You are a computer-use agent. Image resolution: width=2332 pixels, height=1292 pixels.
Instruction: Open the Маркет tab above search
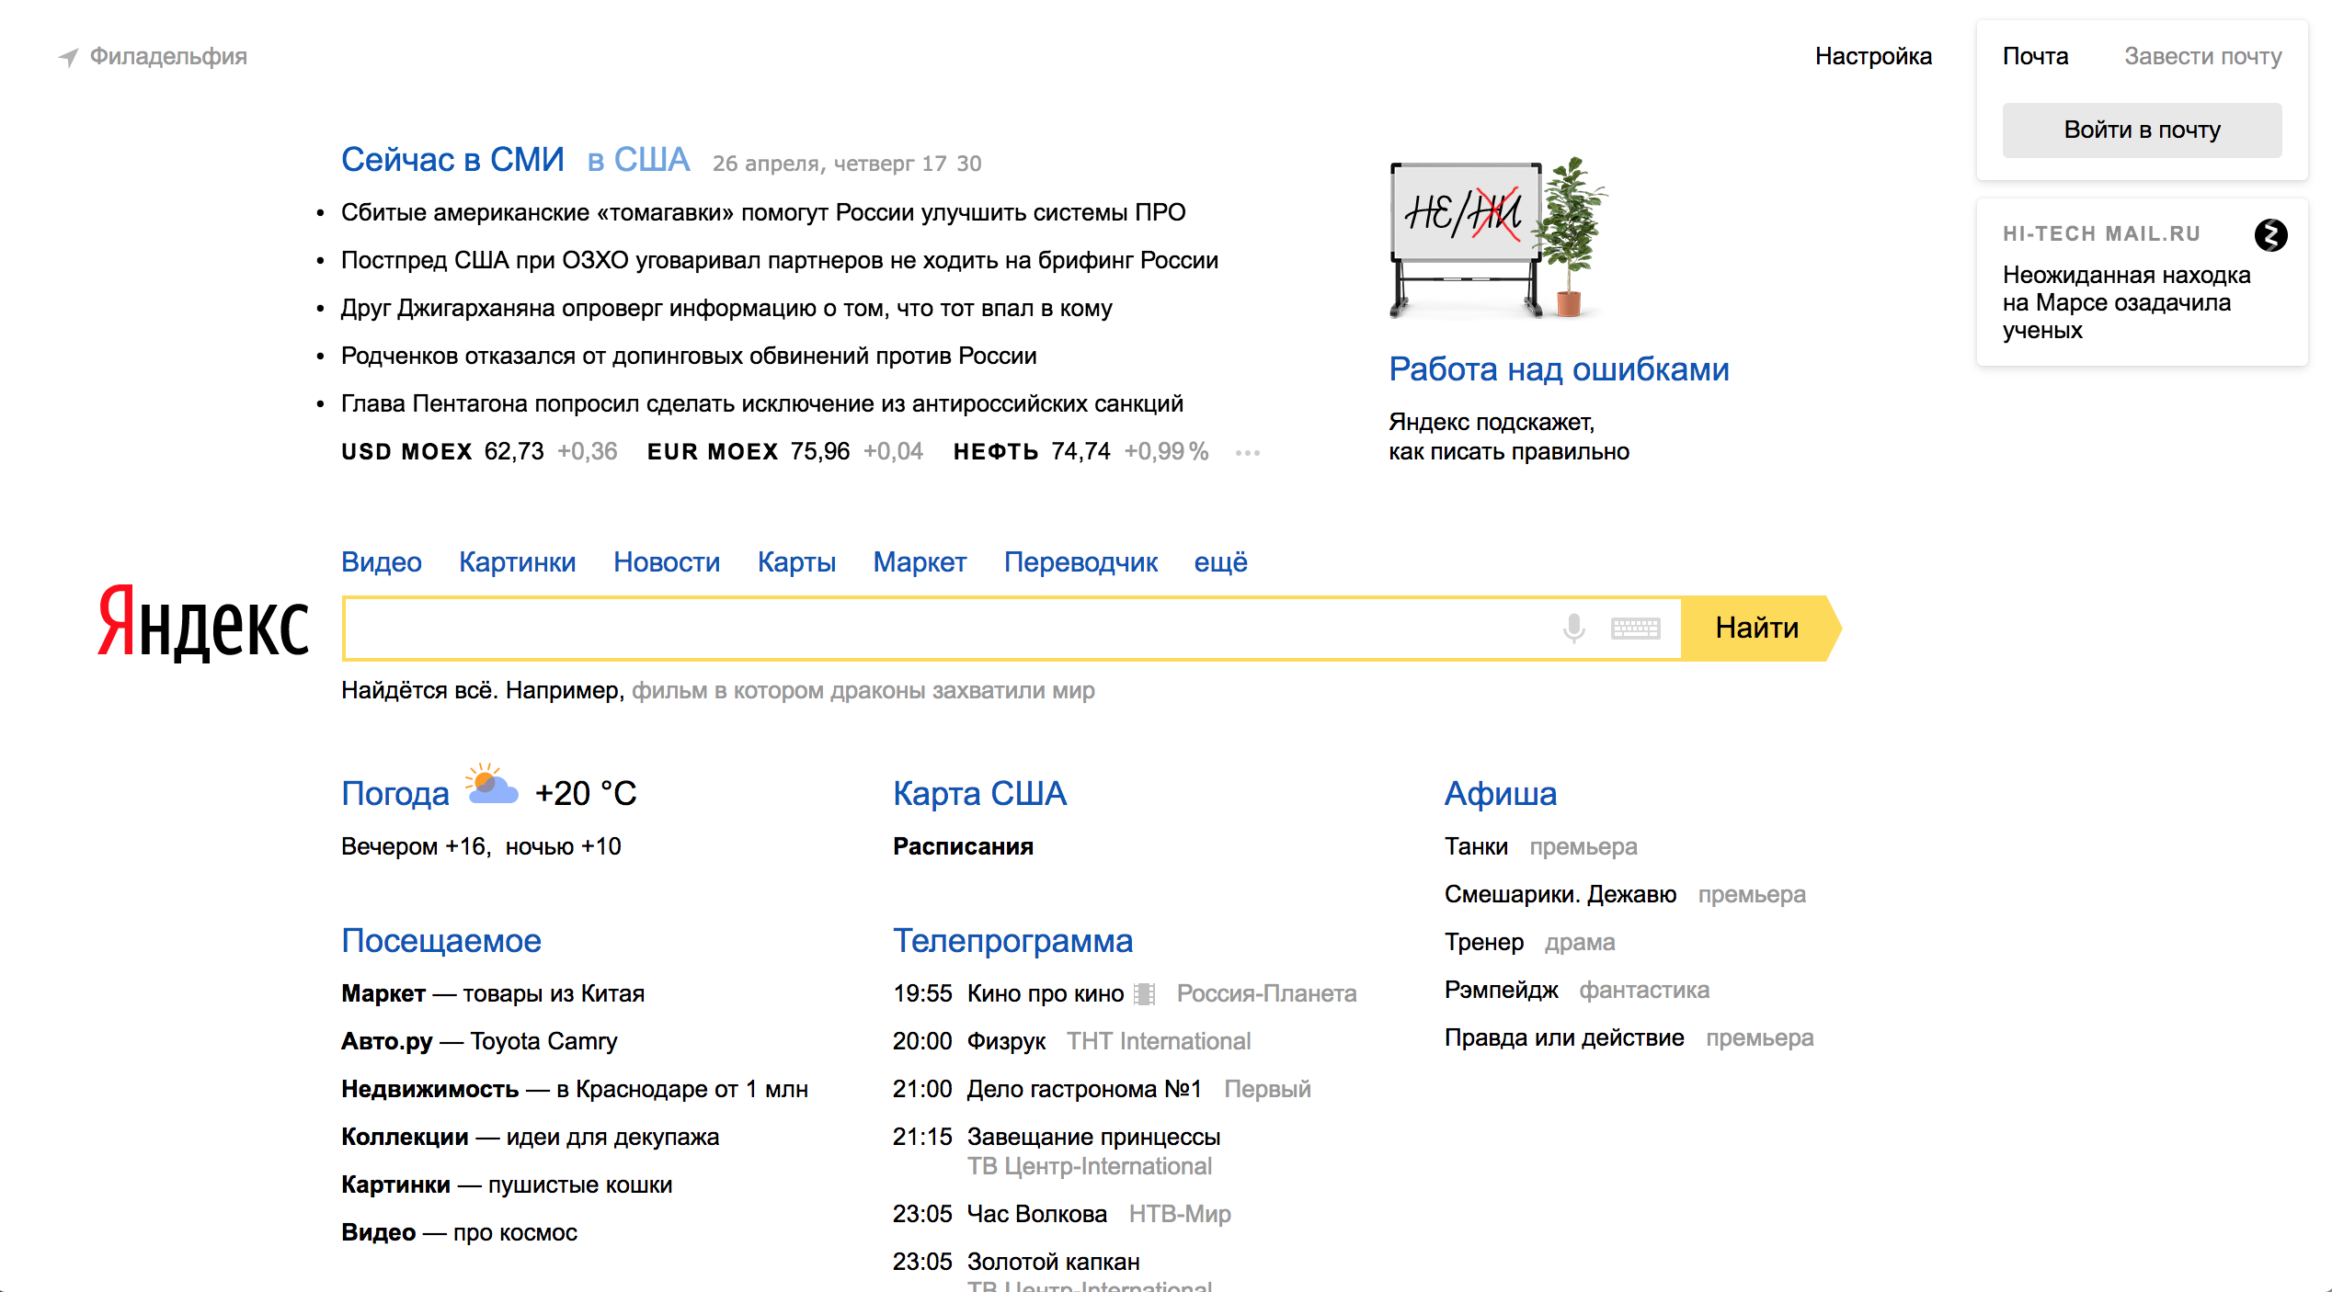pyautogui.click(x=920, y=561)
